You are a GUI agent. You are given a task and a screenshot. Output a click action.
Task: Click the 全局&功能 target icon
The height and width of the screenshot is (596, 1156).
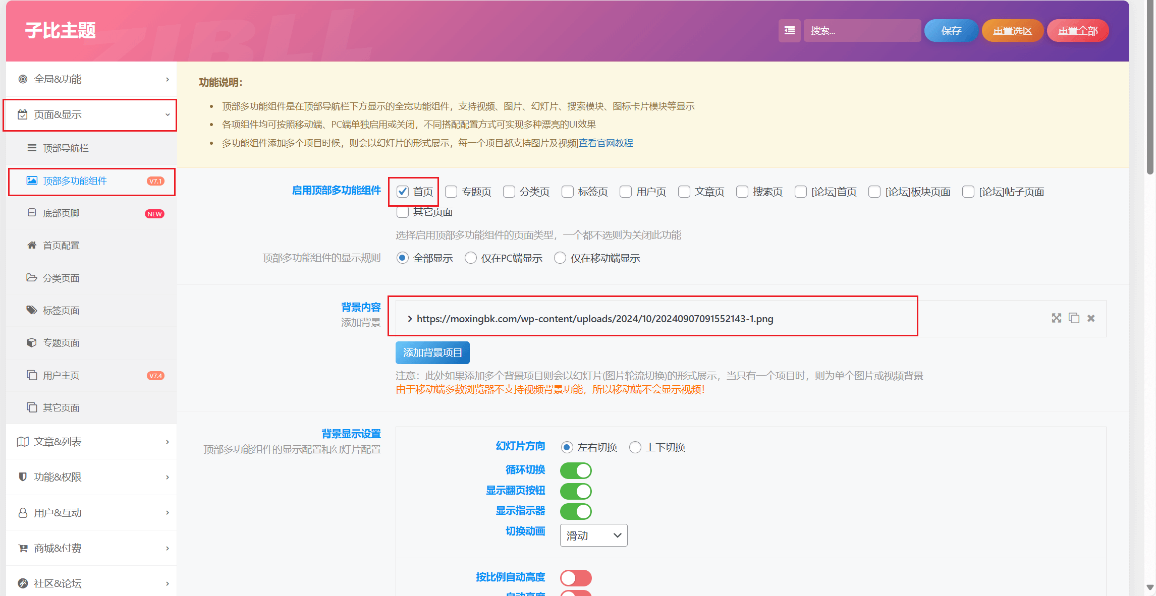tap(23, 79)
